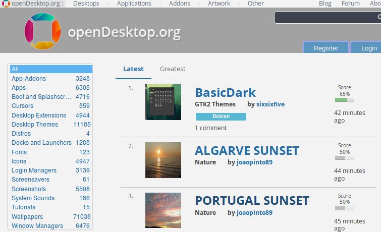Click the '44 minutes ago' timestamp
Screen dimensions: 381x232
click(349, 175)
